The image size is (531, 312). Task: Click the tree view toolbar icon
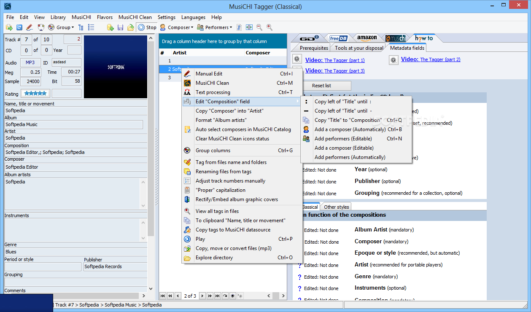point(81,27)
